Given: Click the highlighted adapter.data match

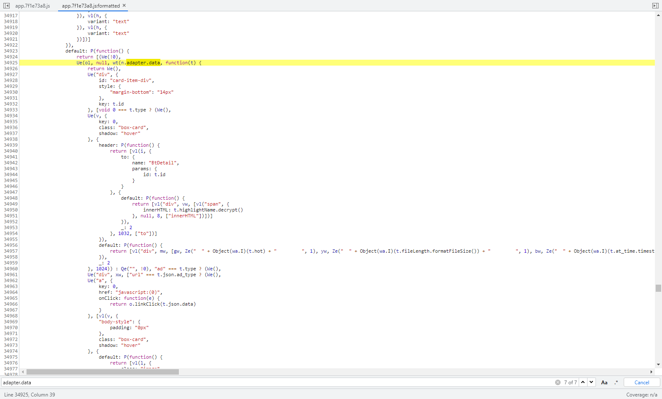Looking at the screenshot, I should pyautogui.click(x=143, y=63).
